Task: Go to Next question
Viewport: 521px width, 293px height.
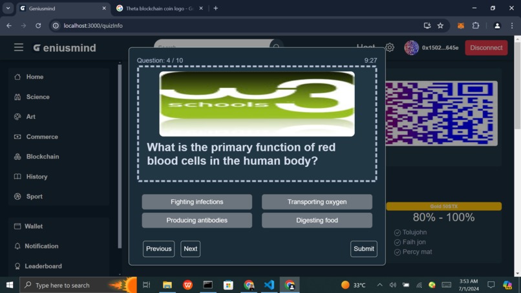Action: pyautogui.click(x=191, y=249)
